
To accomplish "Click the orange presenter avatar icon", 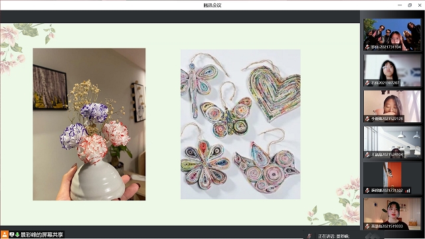I will 5,234.
